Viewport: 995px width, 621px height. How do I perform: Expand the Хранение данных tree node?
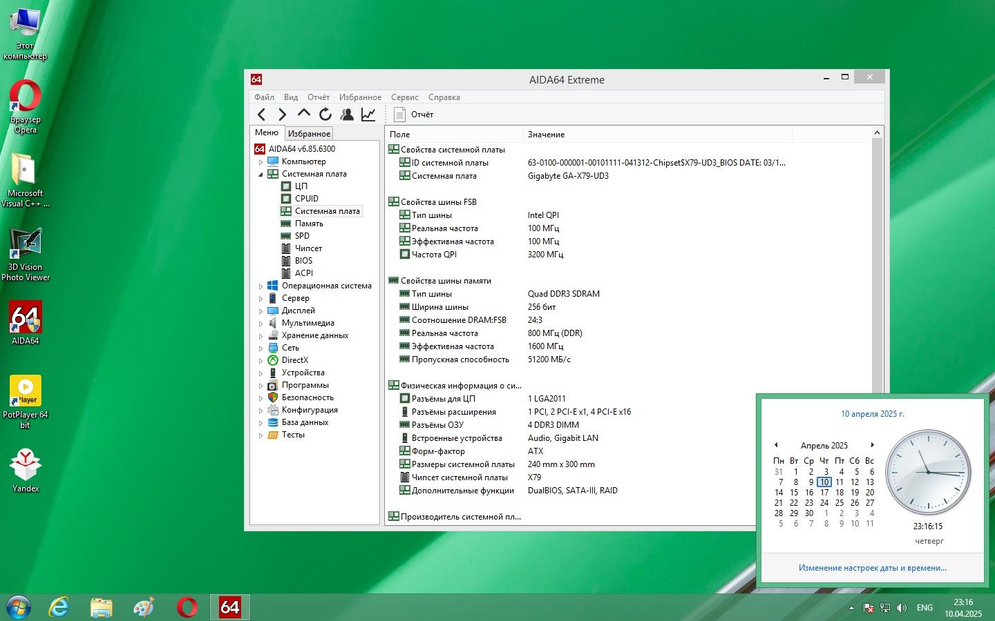coord(260,336)
